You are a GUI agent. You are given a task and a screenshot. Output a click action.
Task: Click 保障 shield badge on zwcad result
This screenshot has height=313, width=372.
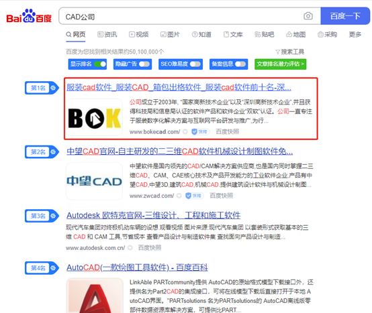pos(194,196)
